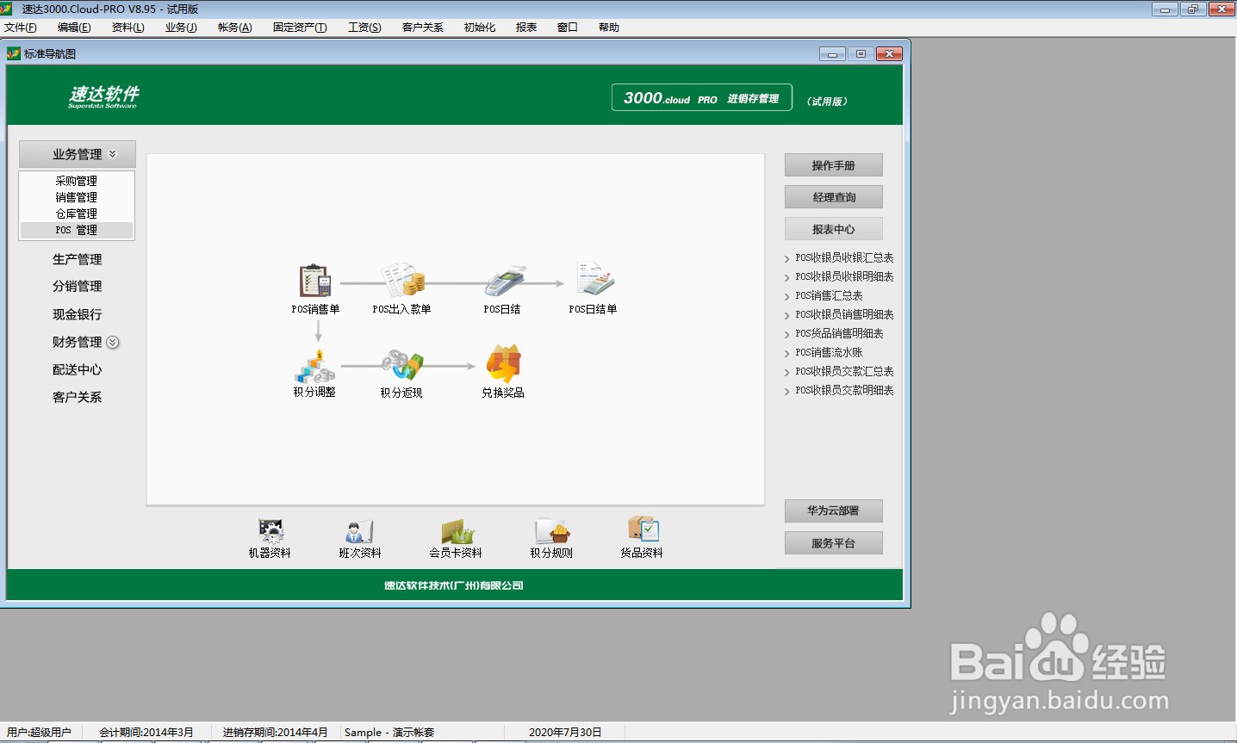
Task: Select 采购管理 in the sidebar
Action: click(x=77, y=181)
